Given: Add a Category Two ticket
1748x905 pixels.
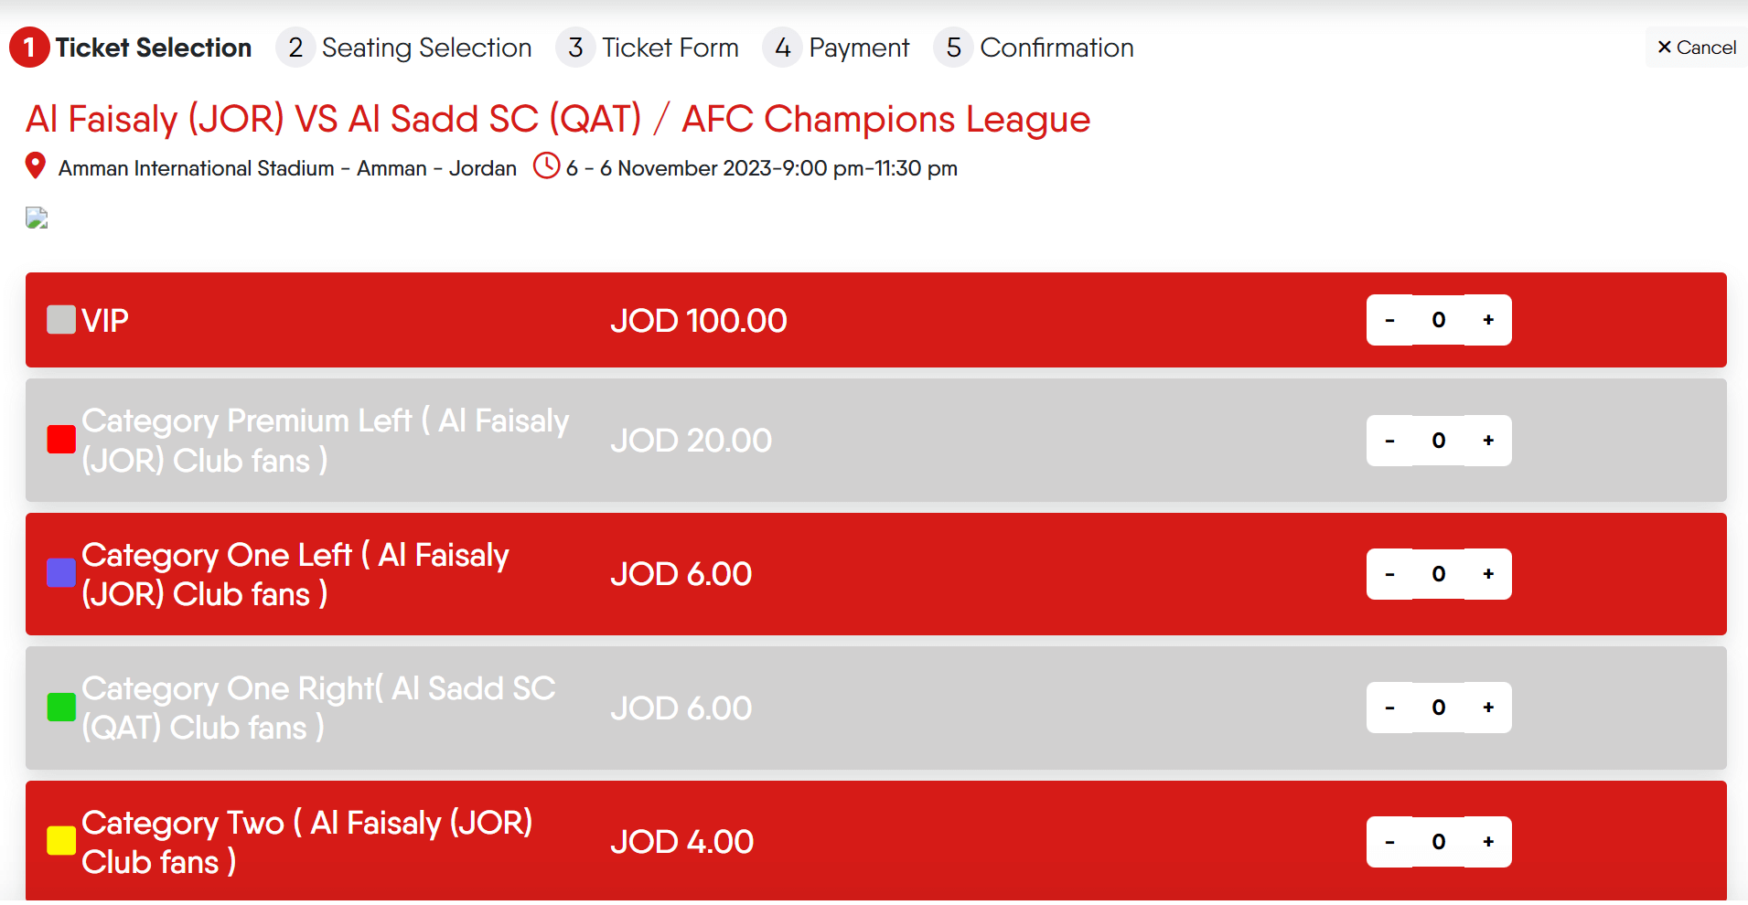Looking at the screenshot, I should [x=1488, y=842].
